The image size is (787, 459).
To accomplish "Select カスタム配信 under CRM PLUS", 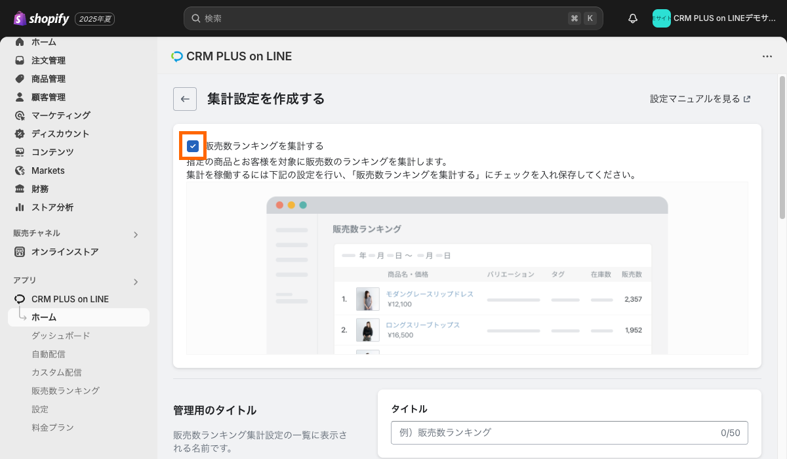I will pos(56,372).
